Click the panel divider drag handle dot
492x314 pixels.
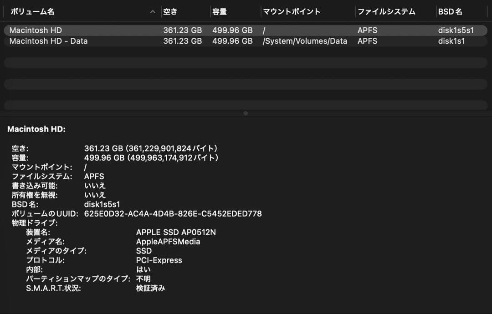point(246,113)
